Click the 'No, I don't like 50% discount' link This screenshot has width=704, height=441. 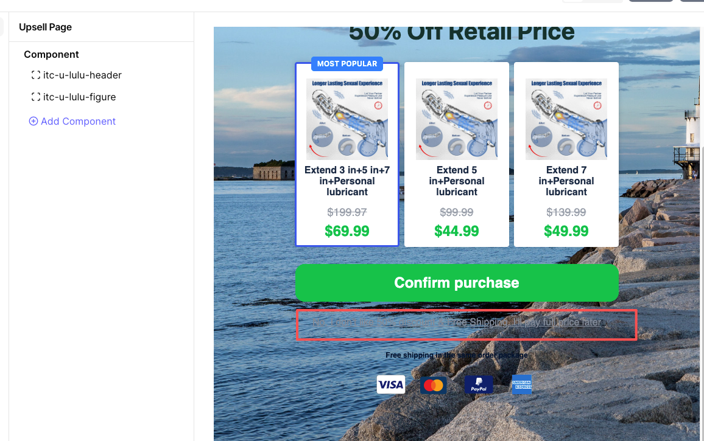[x=457, y=322]
